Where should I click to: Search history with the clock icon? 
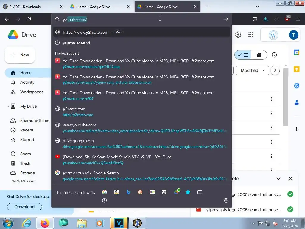point(105,200)
